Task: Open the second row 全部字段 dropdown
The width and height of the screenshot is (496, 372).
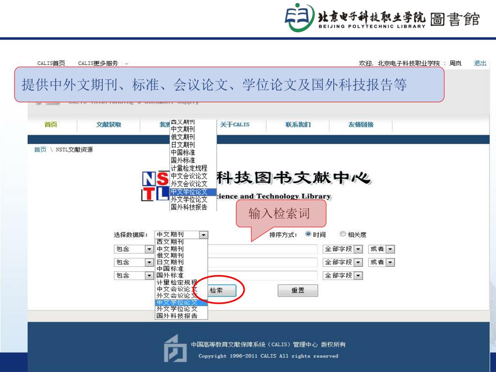Action: click(x=342, y=262)
